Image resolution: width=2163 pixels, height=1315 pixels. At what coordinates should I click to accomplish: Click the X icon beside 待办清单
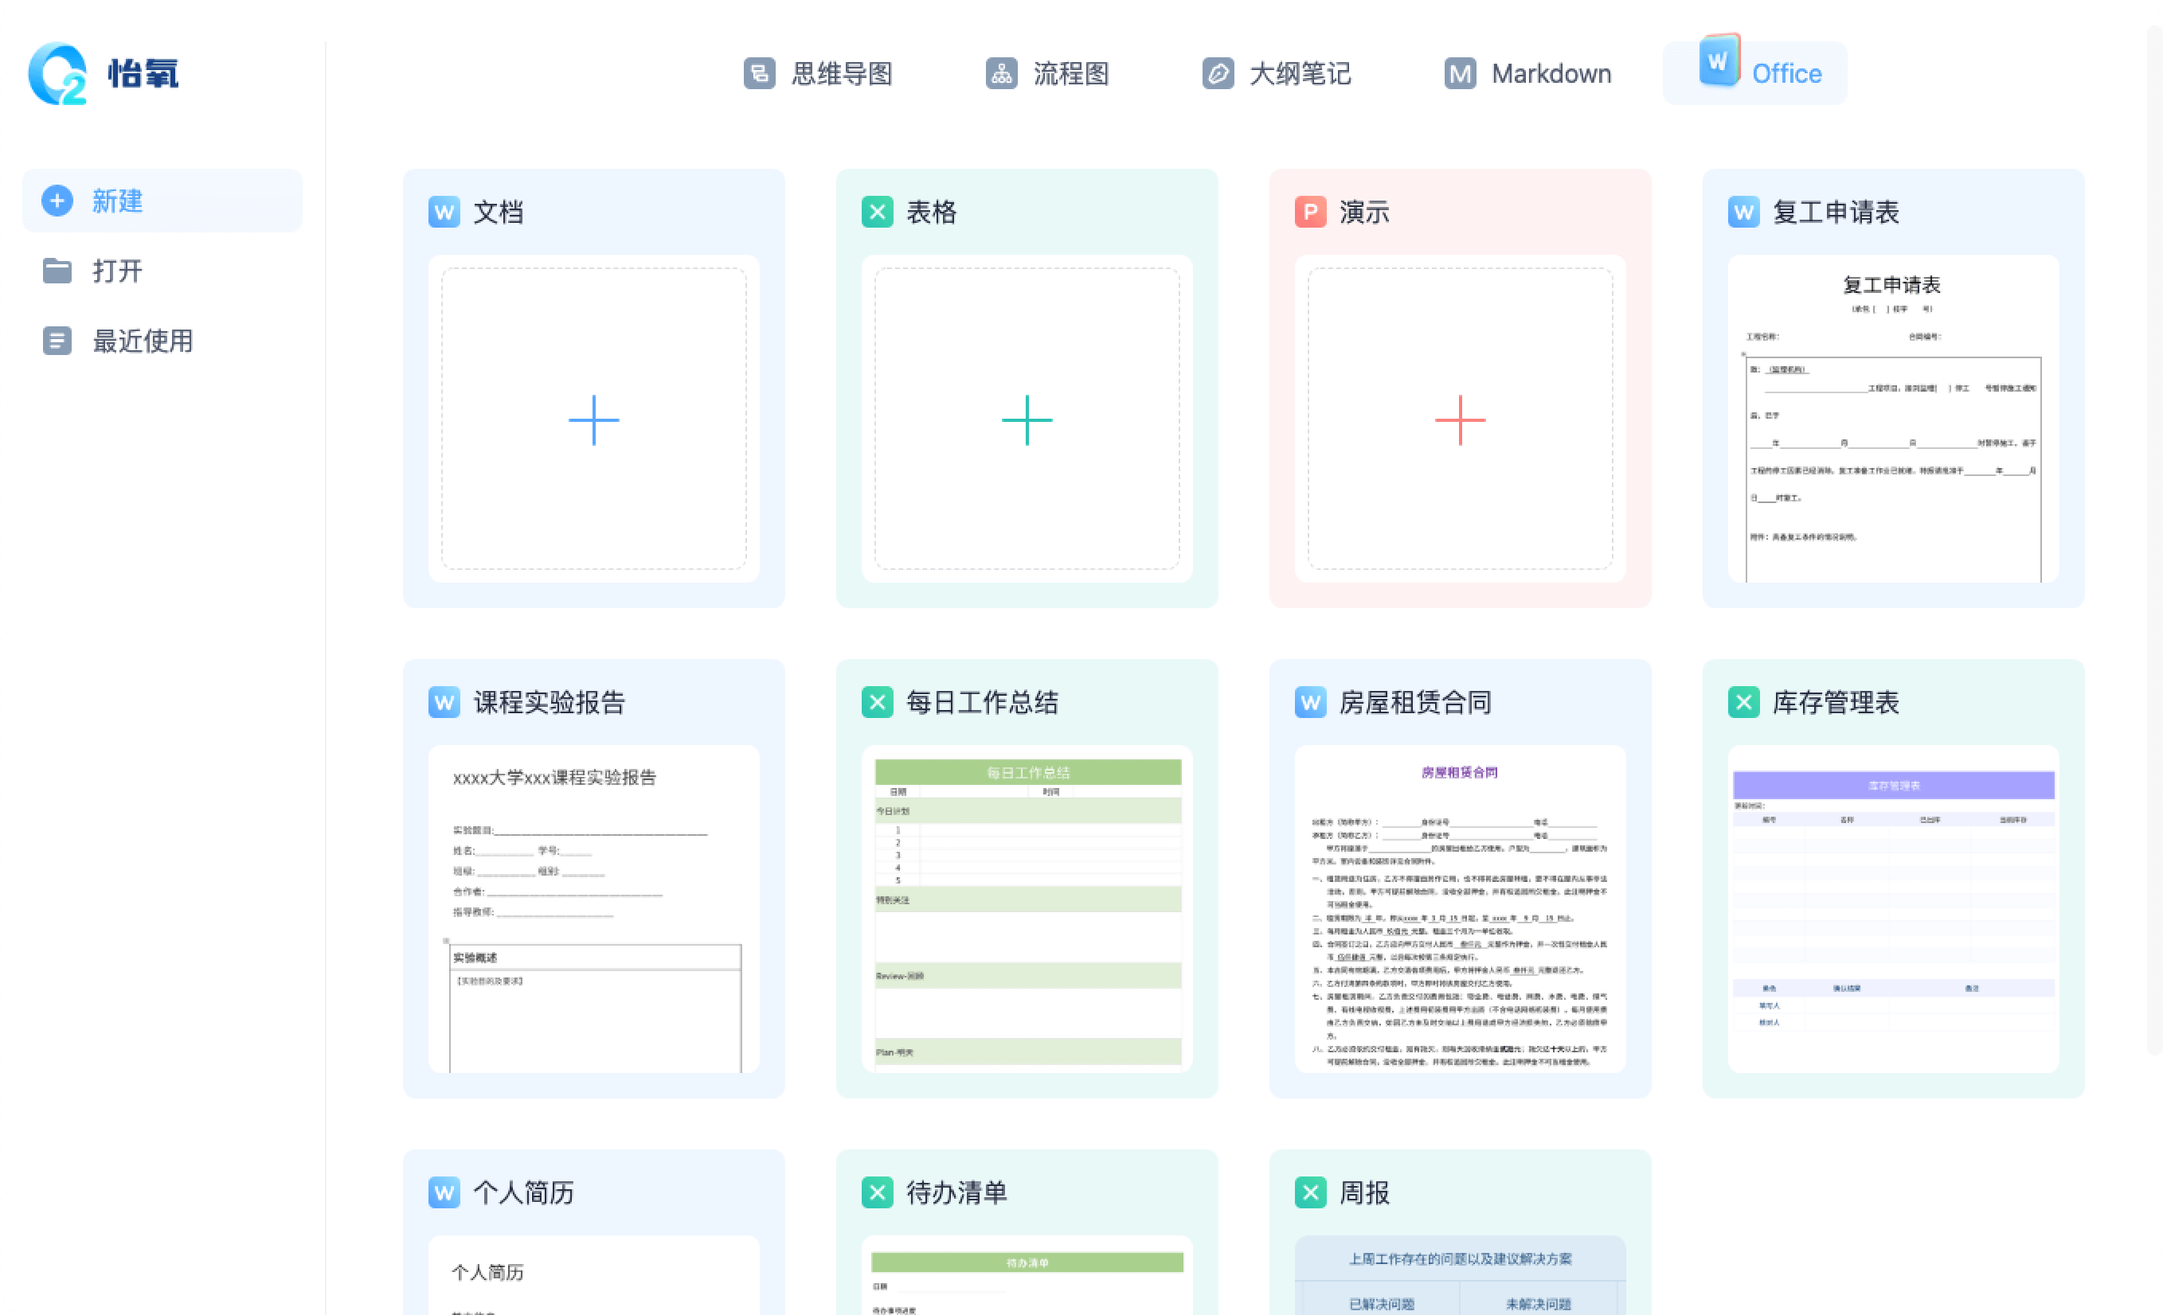coord(877,1193)
